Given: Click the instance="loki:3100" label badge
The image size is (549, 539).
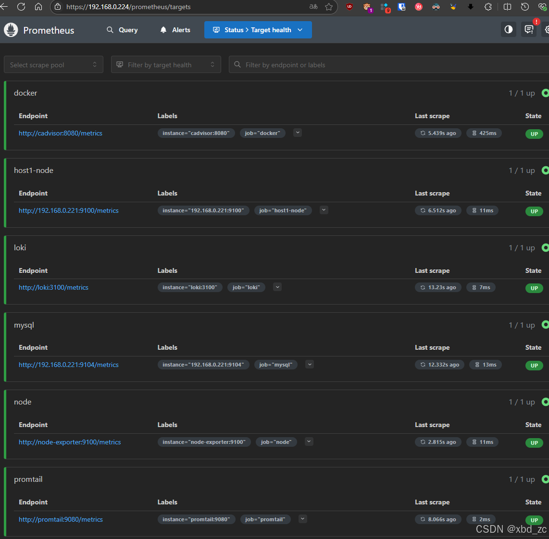Looking at the screenshot, I should [190, 287].
